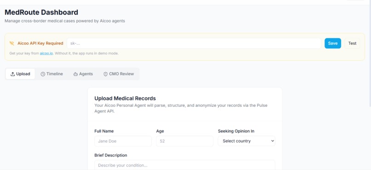Click the shield icon in CMO Review tab
This screenshot has height=170, width=371.
tap(105, 74)
